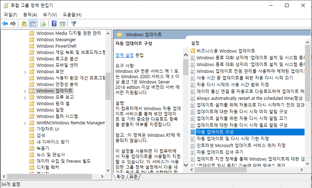Click the Back arrow toolbar icon

5,24
